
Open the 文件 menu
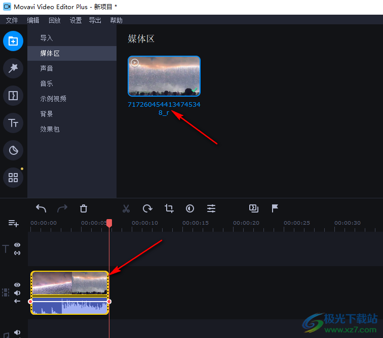[x=12, y=20]
